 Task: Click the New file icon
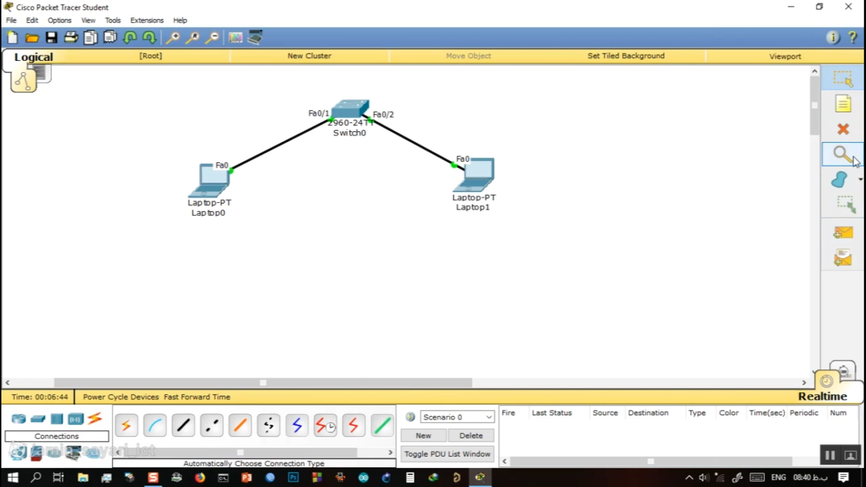[13, 37]
